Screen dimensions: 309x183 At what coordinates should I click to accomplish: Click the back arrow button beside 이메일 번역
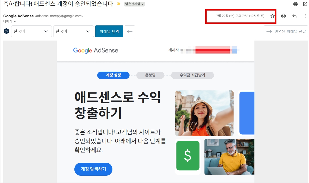(x=130, y=31)
